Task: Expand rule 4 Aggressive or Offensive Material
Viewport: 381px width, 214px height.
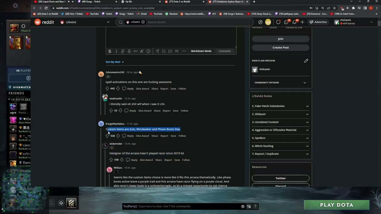Action: pos(280,130)
